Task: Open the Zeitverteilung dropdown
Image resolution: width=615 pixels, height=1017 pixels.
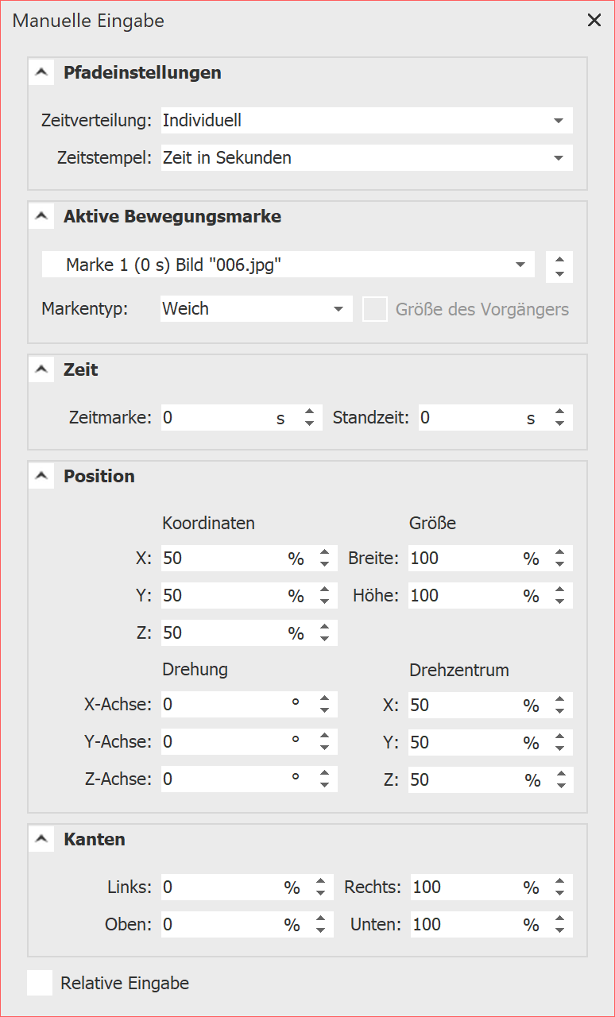Action: click(366, 121)
